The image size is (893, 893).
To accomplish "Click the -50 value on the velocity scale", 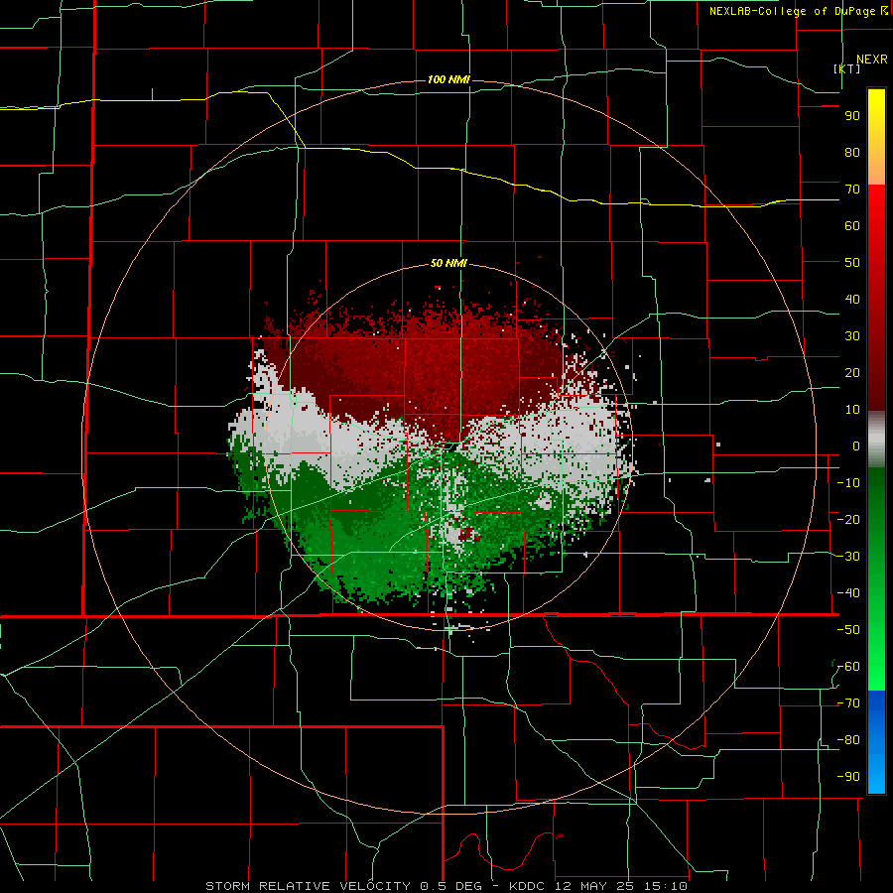I will 848,630.
